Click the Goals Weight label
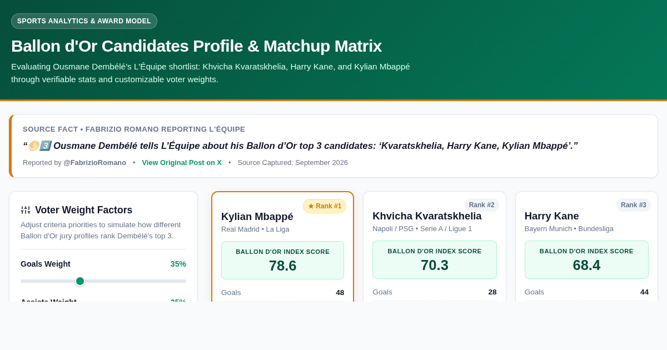 click(x=46, y=264)
